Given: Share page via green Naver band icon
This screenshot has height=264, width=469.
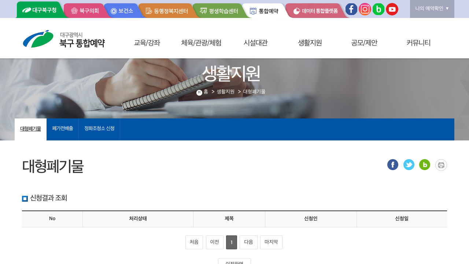Looking at the screenshot, I should [x=425, y=165].
